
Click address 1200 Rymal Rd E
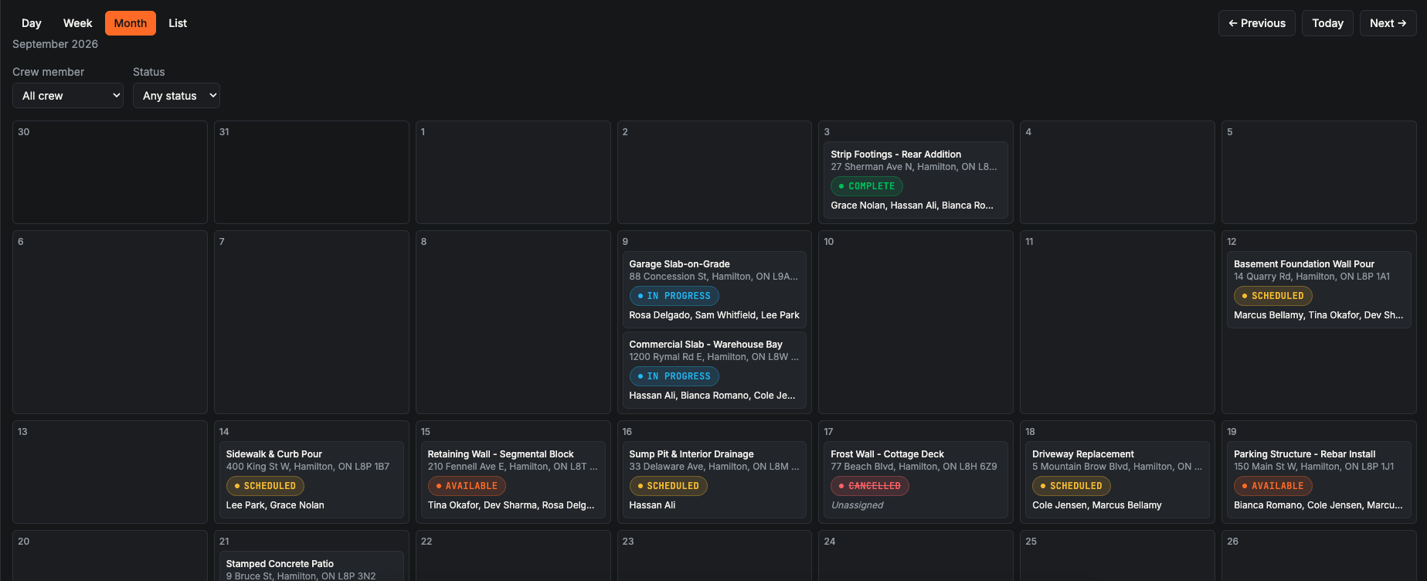(714, 357)
